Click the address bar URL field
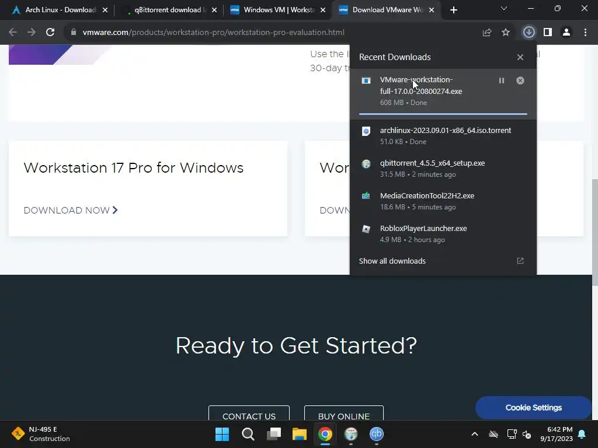 point(214,32)
